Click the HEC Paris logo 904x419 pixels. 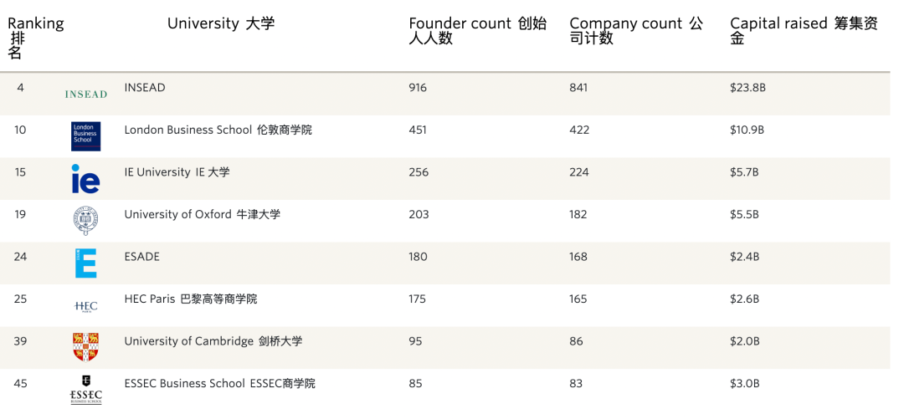[86, 306]
